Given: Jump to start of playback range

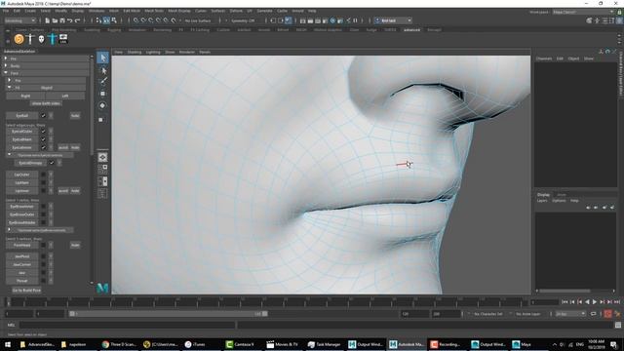Looking at the screenshot, I should (x=565, y=302).
